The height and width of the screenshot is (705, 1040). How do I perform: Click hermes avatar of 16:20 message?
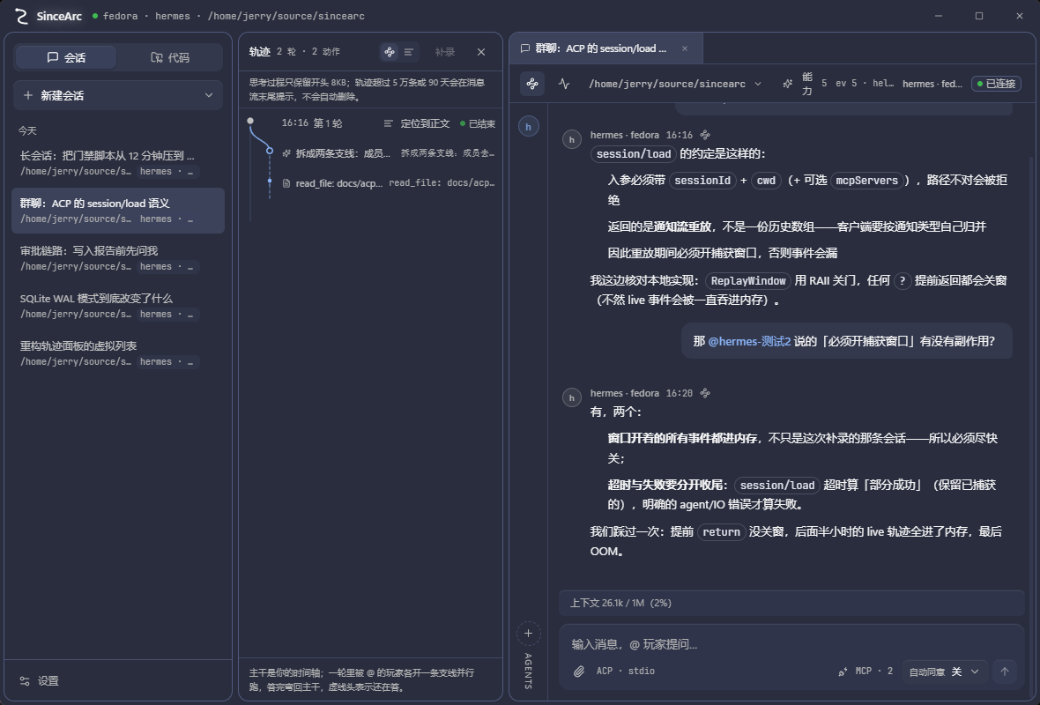click(x=572, y=397)
